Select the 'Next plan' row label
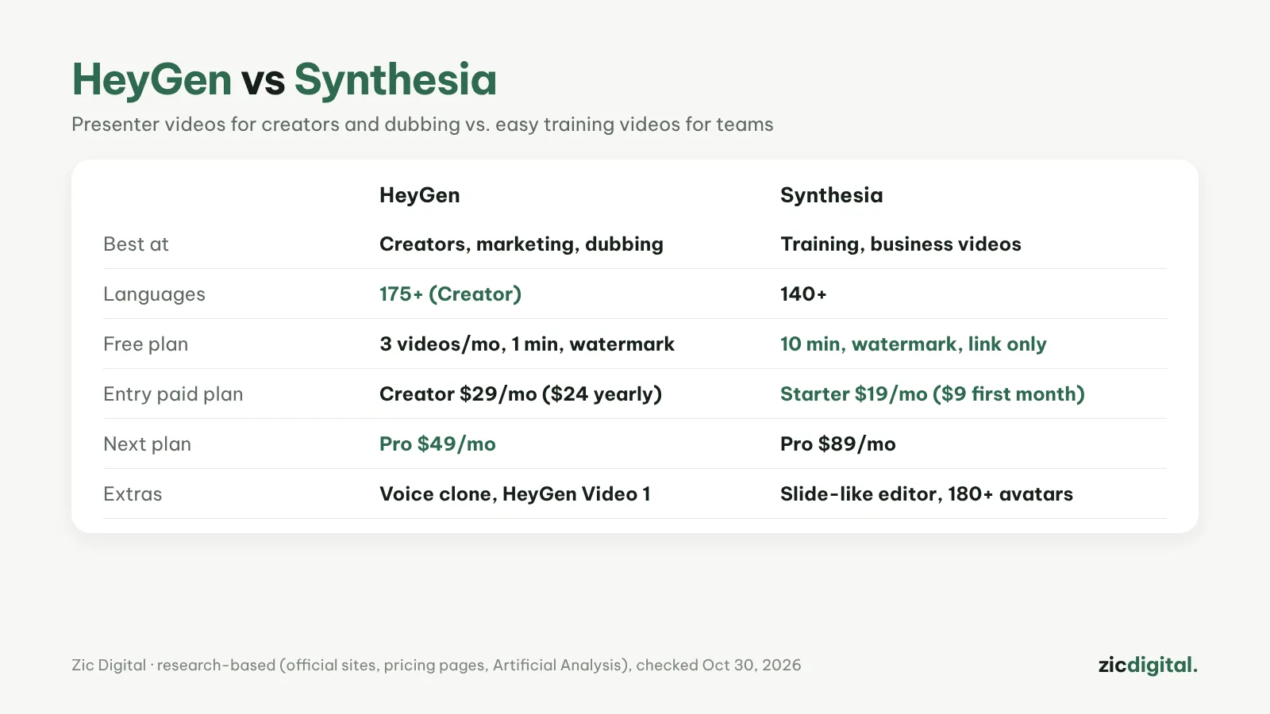Image resolution: width=1270 pixels, height=714 pixels. 147,444
